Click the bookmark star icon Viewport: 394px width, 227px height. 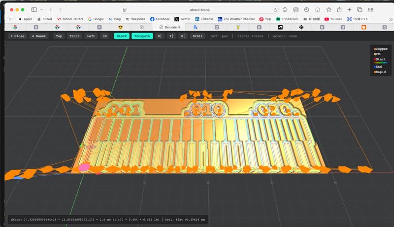tap(328, 9)
